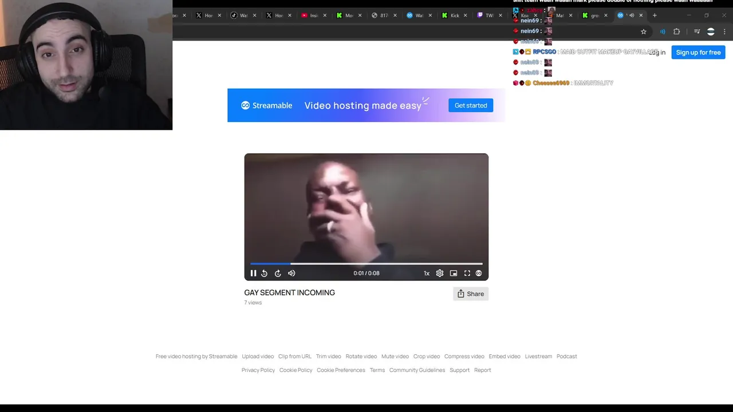Open the Cookie Preferences link
Viewport: 733px width, 412px height.
pyautogui.click(x=341, y=370)
